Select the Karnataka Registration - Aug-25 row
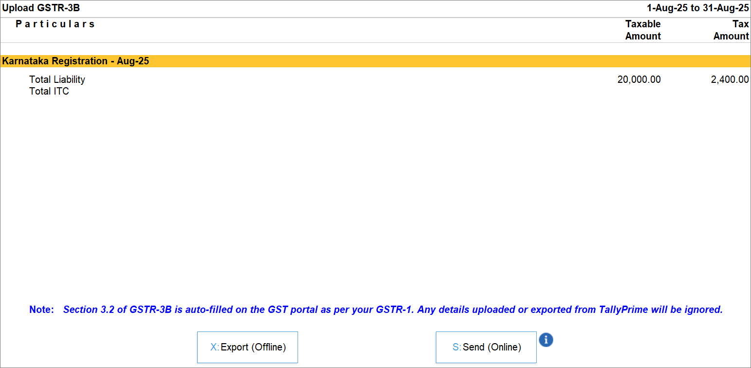751x368 pixels. 75,61
